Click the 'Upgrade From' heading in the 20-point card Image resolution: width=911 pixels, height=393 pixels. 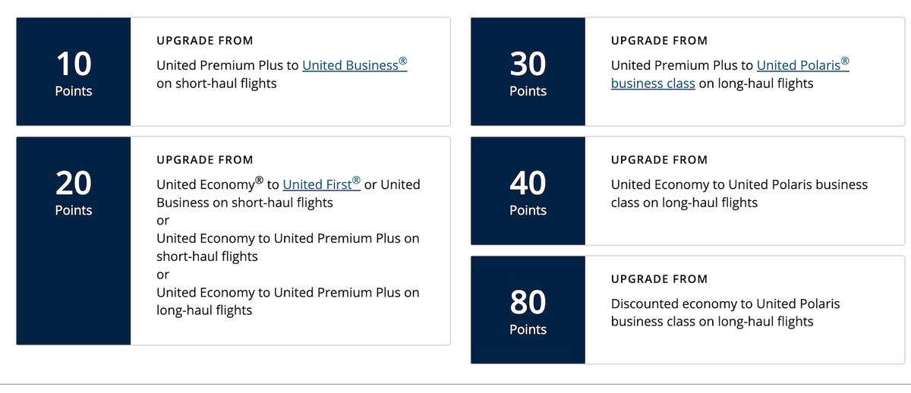(205, 160)
